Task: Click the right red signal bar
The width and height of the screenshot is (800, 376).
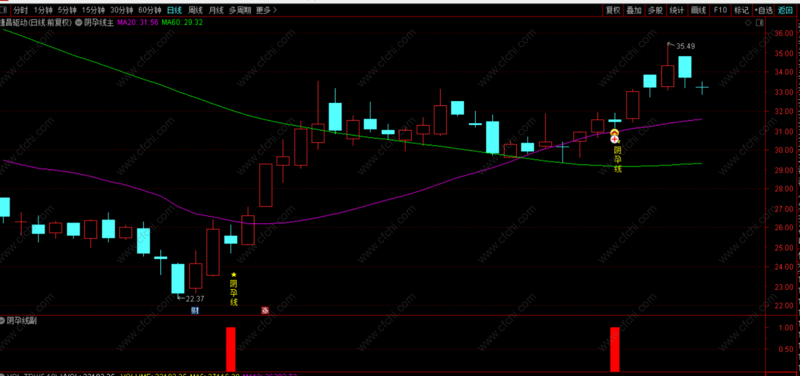Action: (615, 349)
